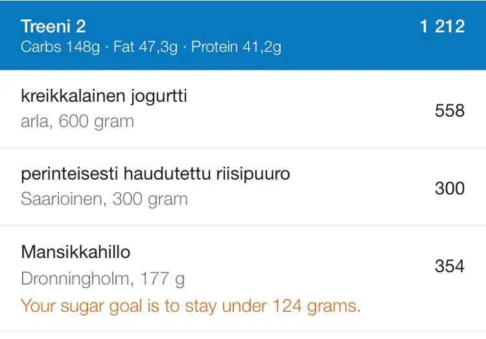This screenshot has height=339, width=486.
Task: Click the Protein 41,2g macro label
Action: tap(236, 48)
